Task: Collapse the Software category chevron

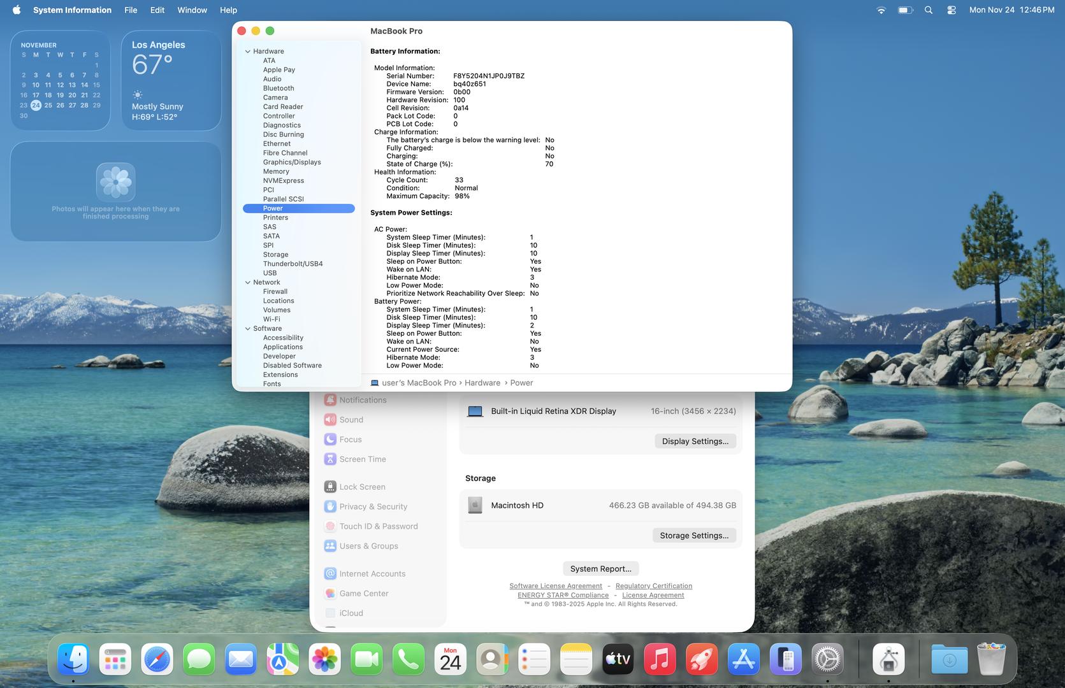Action: [x=248, y=329]
